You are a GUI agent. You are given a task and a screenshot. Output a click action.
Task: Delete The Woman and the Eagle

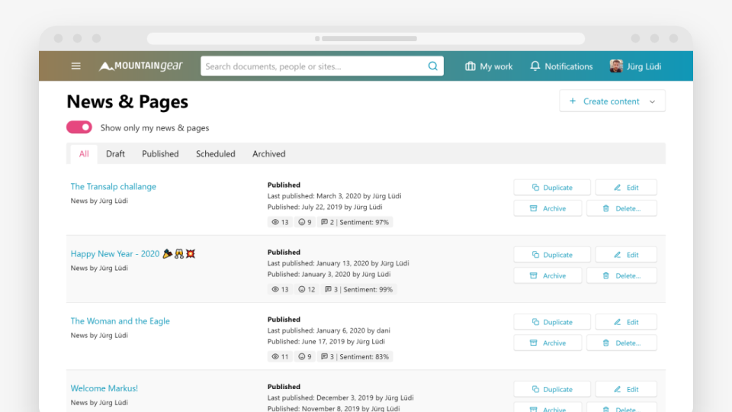pos(622,343)
